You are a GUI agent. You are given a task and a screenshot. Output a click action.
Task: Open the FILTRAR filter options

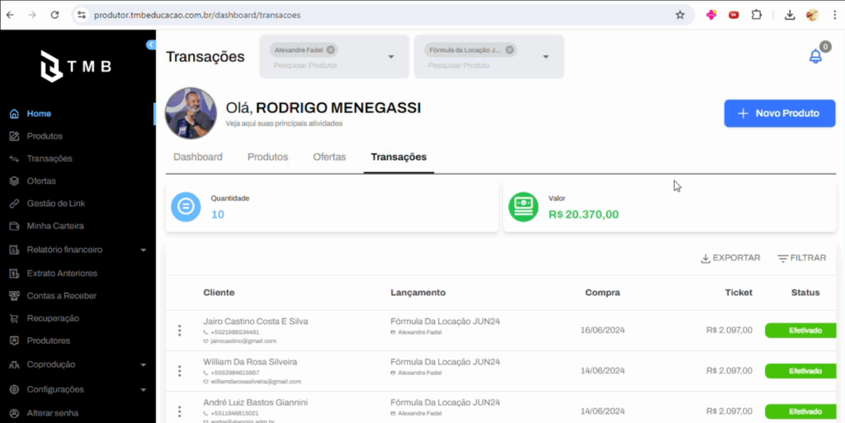click(x=802, y=258)
